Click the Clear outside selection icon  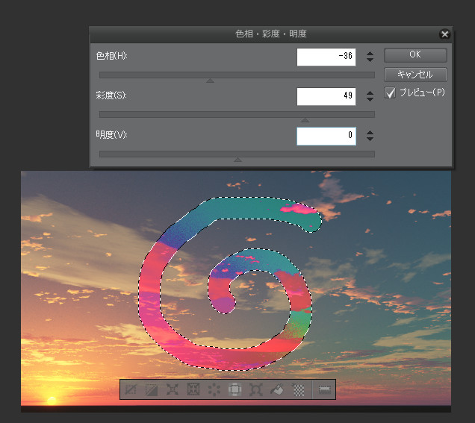tap(235, 389)
